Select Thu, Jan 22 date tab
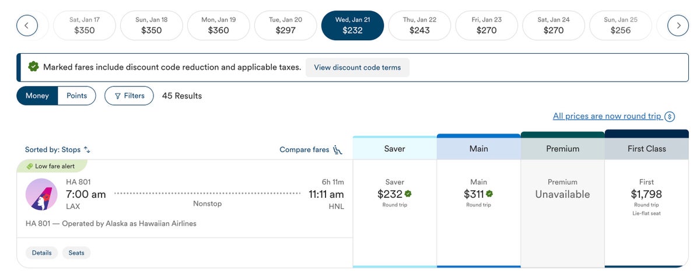The height and width of the screenshot is (277, 700). pyautogui.click(x=419, y=26)
